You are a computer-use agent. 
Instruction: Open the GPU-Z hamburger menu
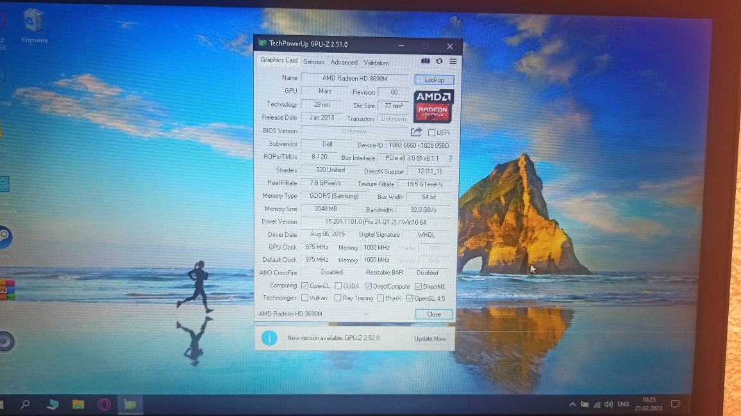pyautogui.click(x=453, y=61)
